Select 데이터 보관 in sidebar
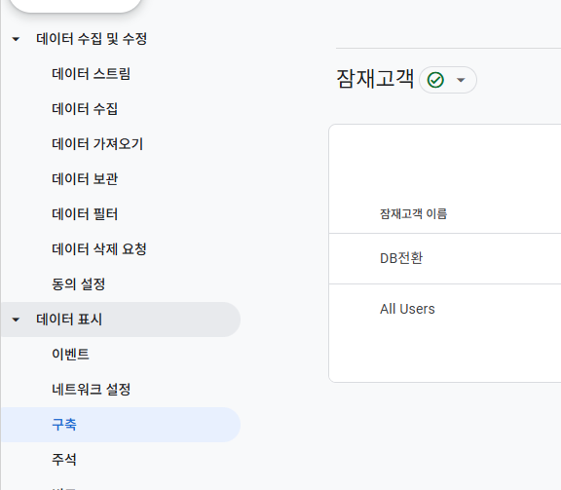Image resolution: width=561 pixels, height=490 pixels. 85,179
